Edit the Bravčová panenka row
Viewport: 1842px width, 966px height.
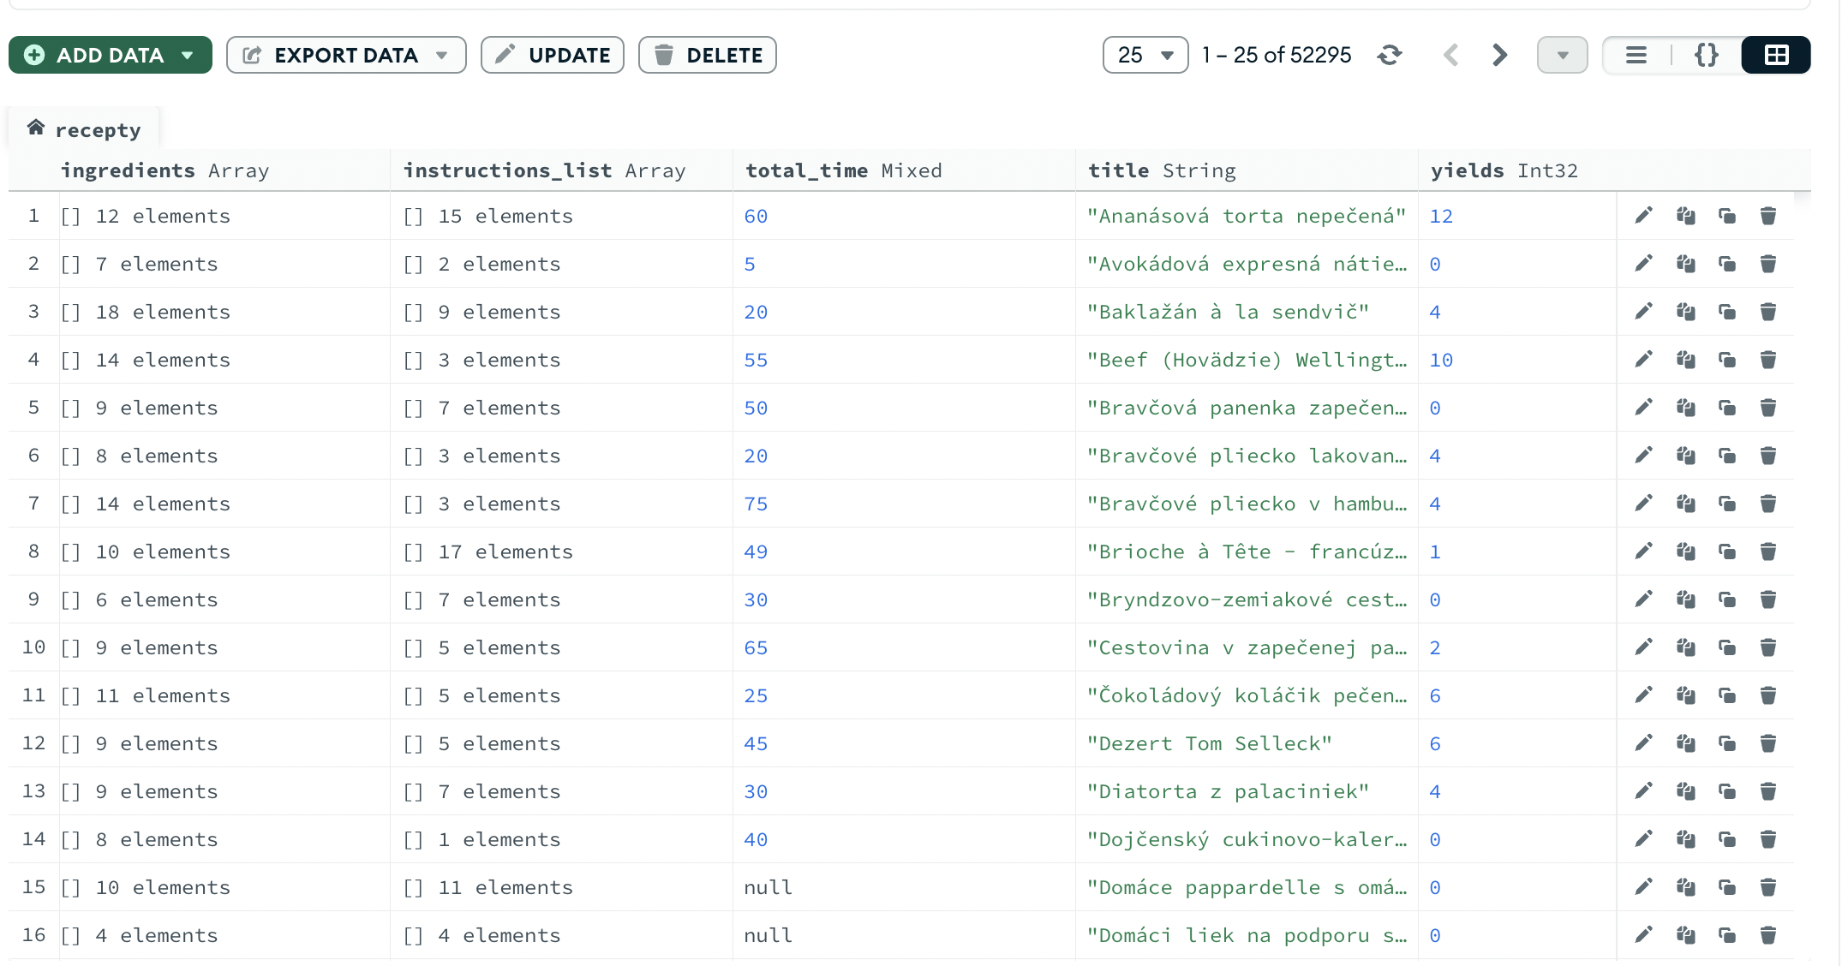tap(1643, 408)
